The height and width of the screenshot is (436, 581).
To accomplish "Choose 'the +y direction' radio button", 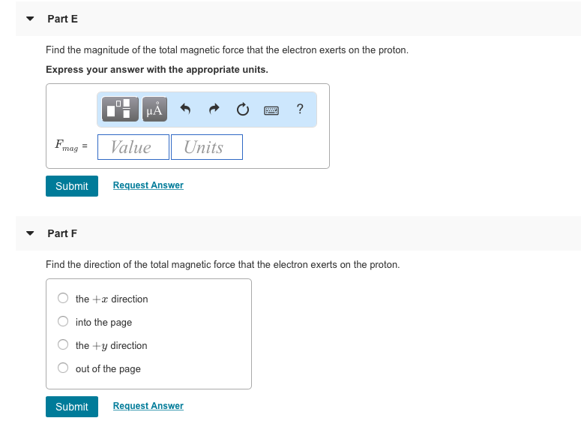I will pos(64,345).
